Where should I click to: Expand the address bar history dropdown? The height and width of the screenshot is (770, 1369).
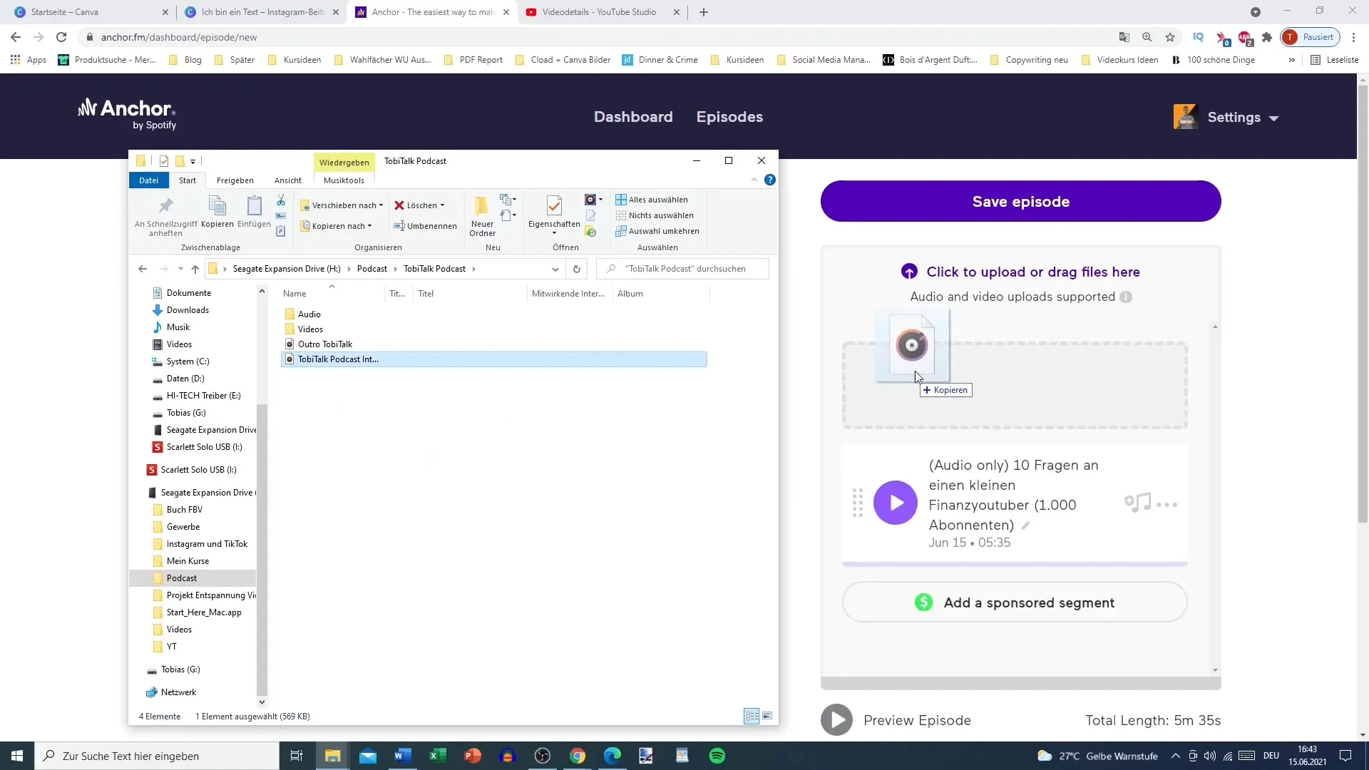coord(555,269)
